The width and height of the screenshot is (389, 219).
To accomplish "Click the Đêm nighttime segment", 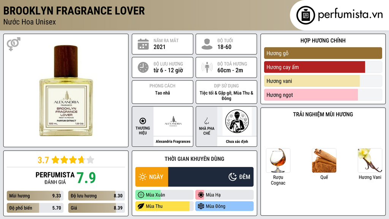I will pos(211,177).
